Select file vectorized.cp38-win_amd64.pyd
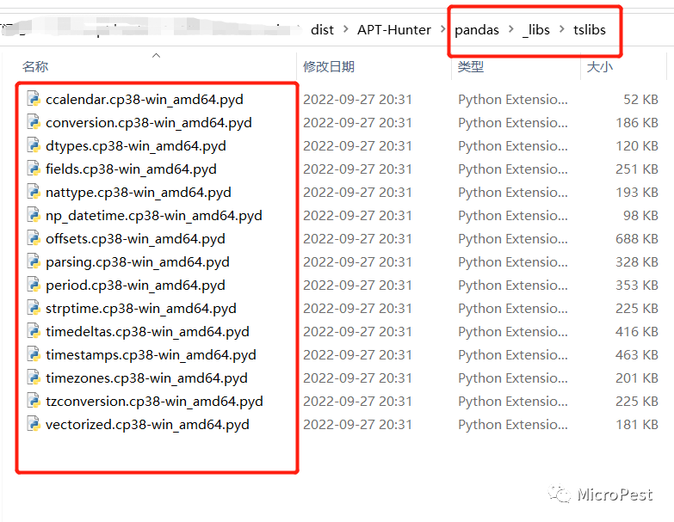 pyautogui.click(x=147, y=424)
